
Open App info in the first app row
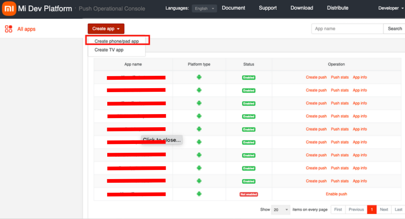(x=360, y=77)
